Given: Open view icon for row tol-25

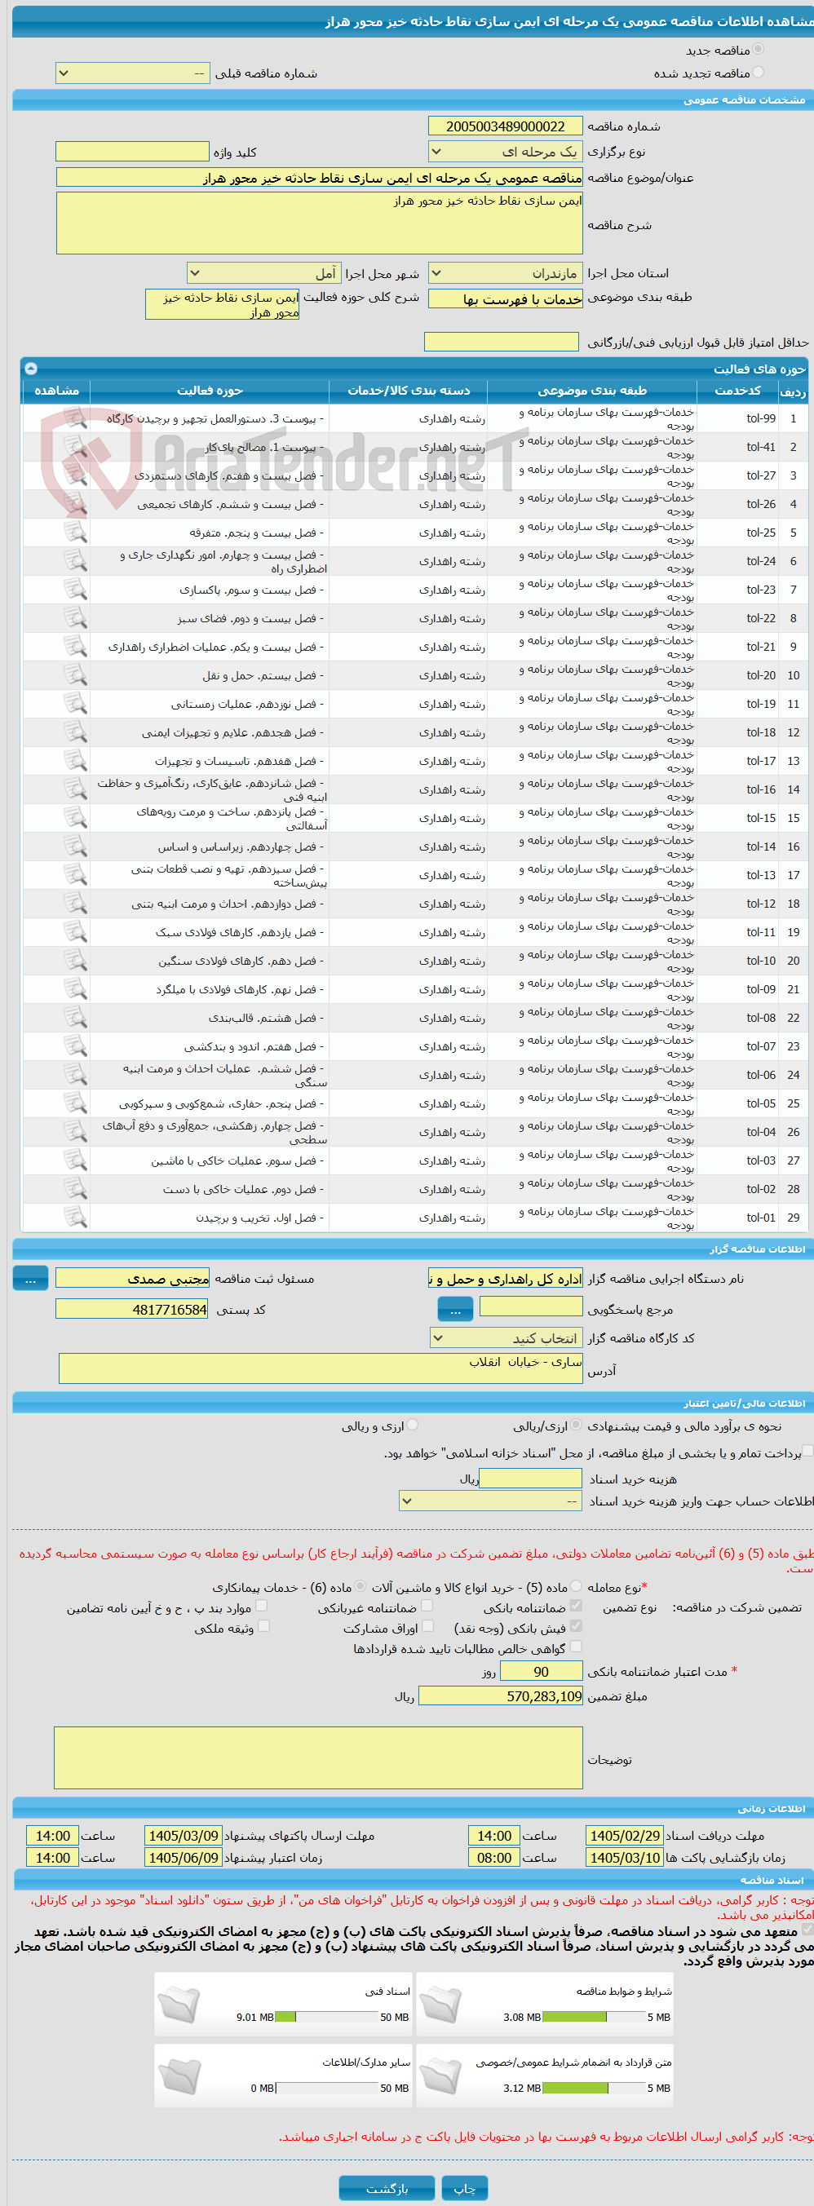Looking at the screenshot, I should (x=75, y=533).
